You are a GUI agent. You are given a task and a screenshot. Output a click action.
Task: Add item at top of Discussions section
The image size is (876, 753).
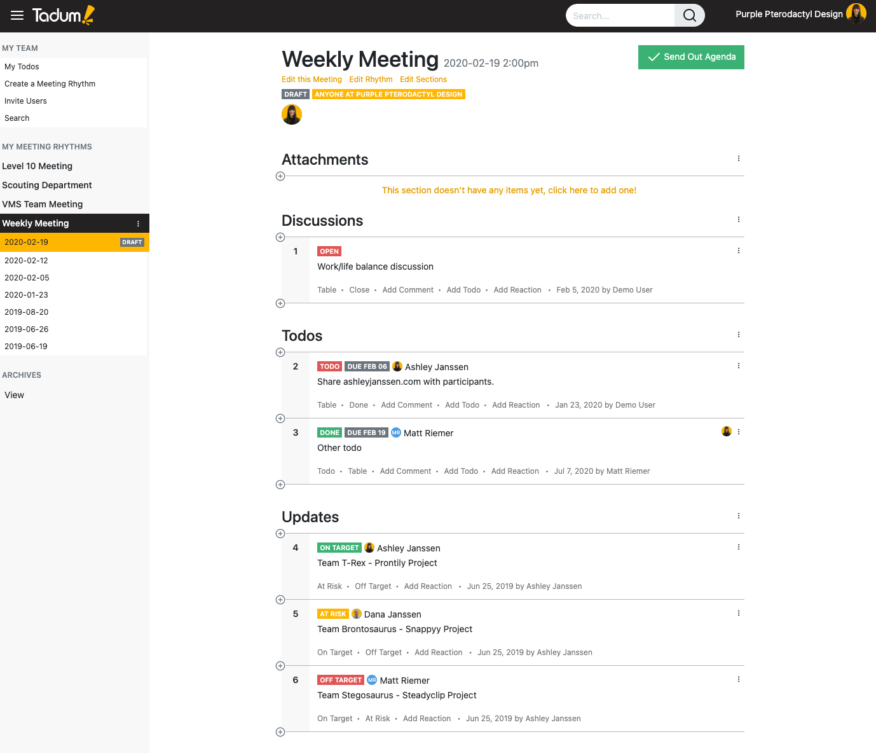click(280, 237)
